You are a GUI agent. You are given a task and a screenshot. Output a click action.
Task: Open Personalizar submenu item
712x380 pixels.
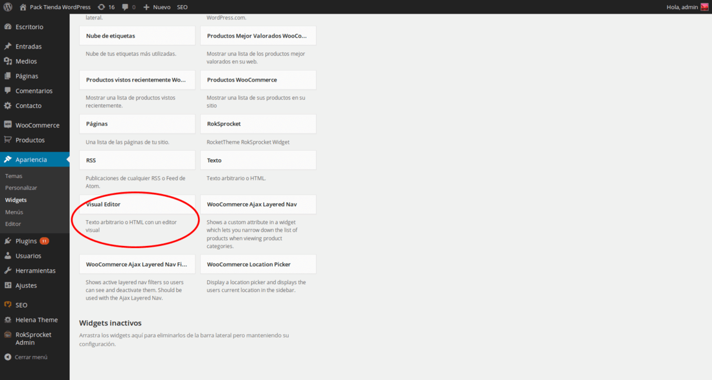click(x=21, y=188)
